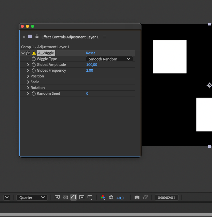Toggle the Random Seed stopwatch
This screenshot has height=217, width=212.
pos(33,93)
